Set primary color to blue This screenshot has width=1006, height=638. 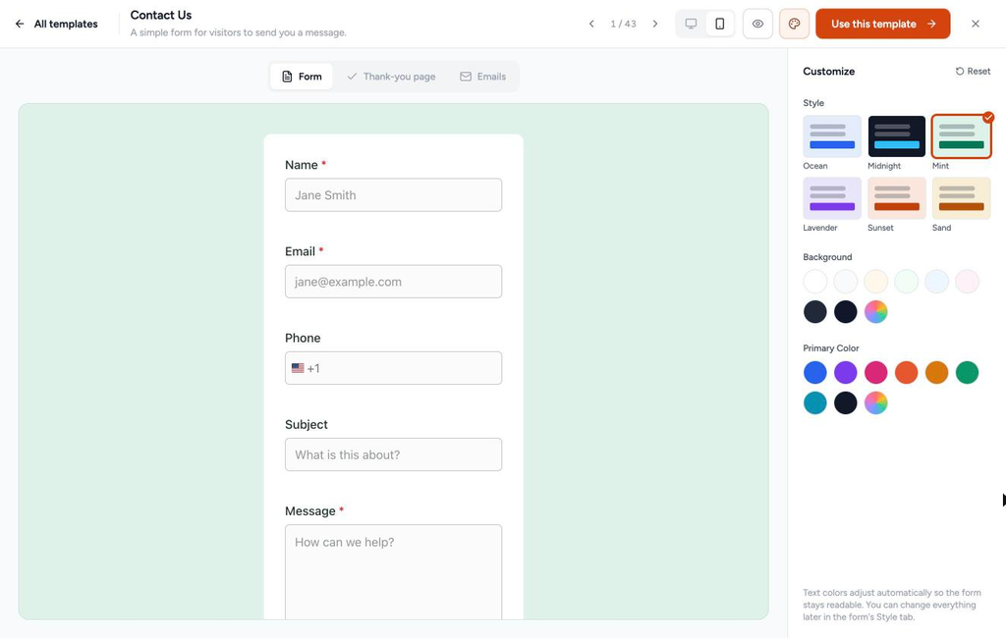pyautogui.click(x=815, y=373)
